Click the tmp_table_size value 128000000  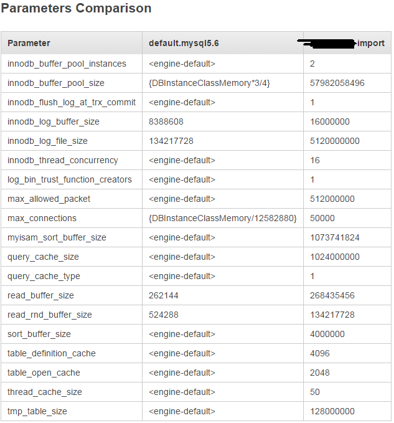coord(332,411)
